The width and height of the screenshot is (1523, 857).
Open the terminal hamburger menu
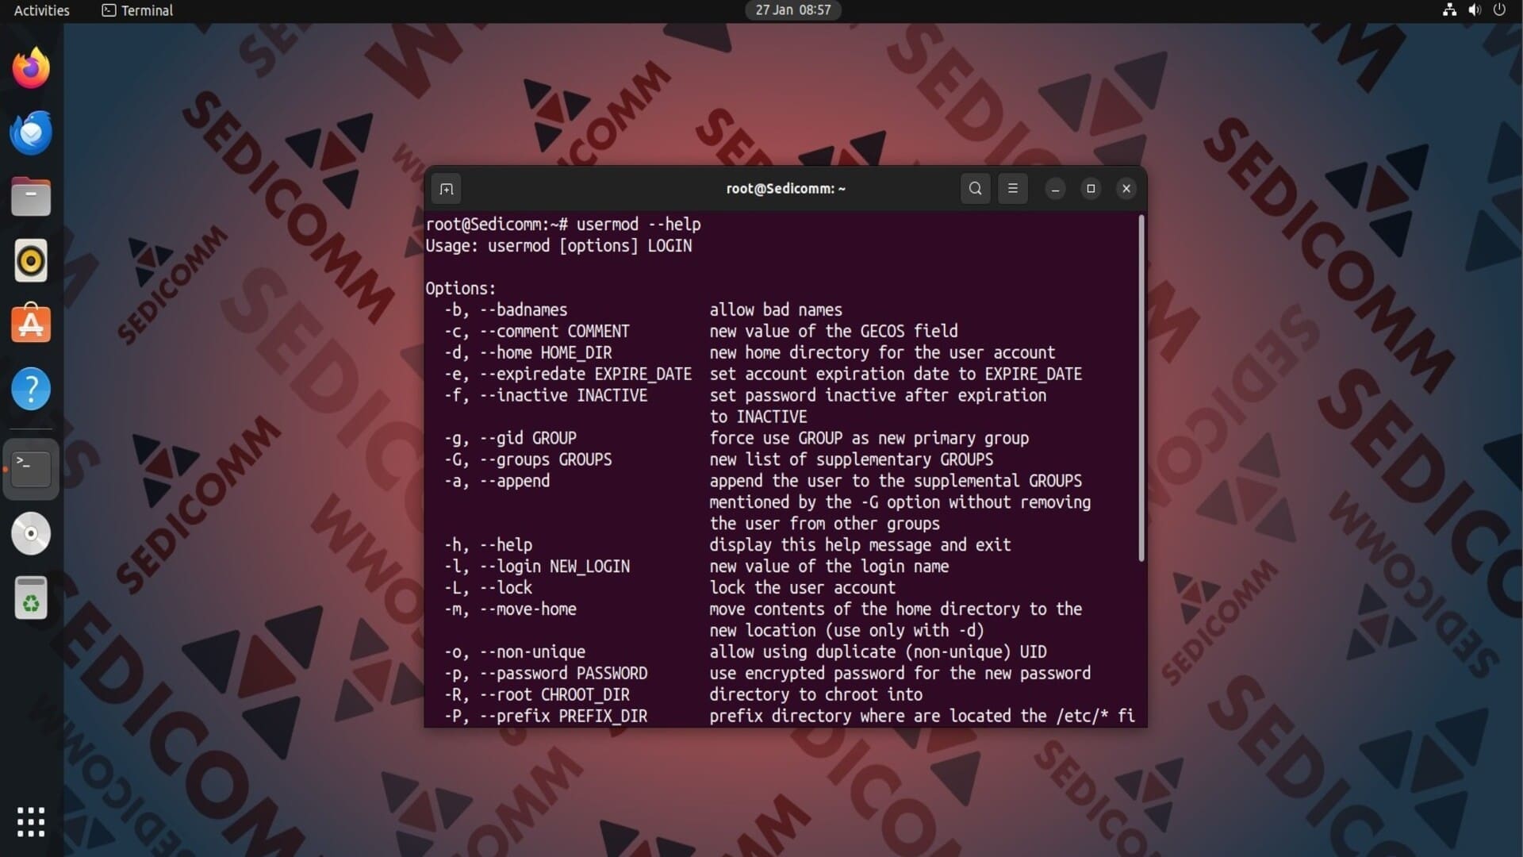(1012, 189)
